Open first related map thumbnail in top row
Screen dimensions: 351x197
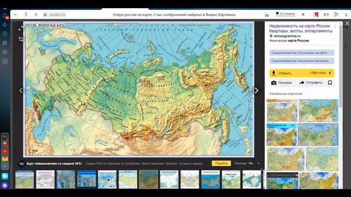(282, 111)
